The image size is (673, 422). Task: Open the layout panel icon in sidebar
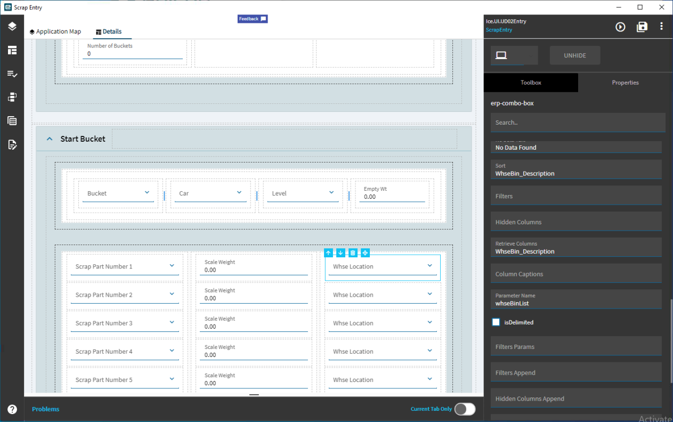pos(12,50)
